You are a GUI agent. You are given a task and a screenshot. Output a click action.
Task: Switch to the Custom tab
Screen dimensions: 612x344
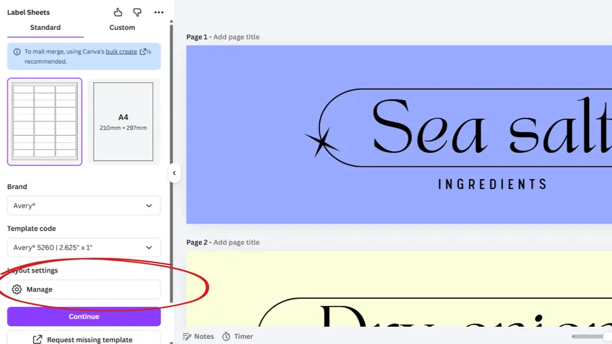[122, 27]
